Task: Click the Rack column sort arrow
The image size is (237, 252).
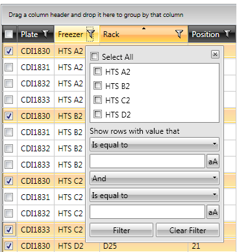Action: (x=143, y=29)
